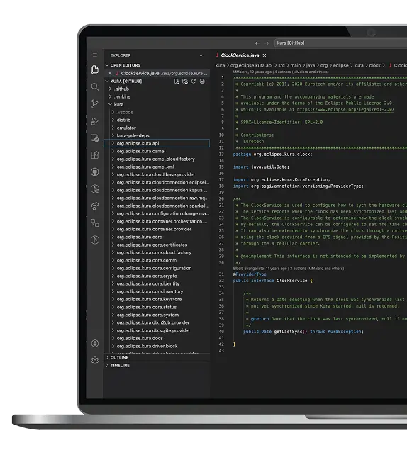Collapse all folders in explorer
The image size is (407, 455).
point(202,82)
